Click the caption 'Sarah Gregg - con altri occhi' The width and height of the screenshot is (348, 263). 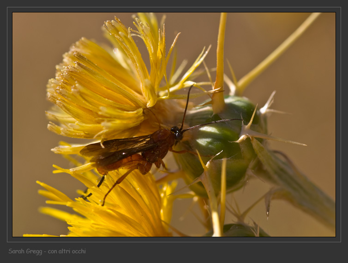click(47, 251)
